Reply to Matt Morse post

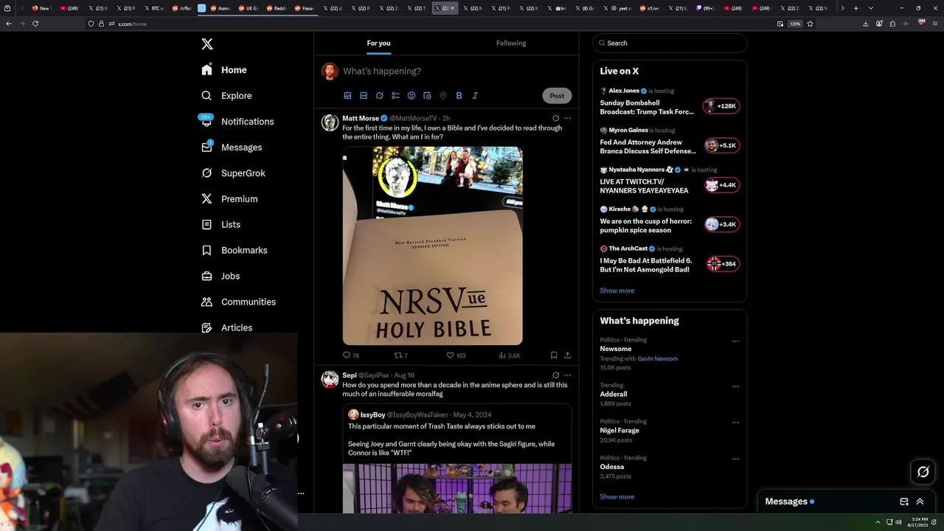pyautogui.click(x=351, y=355)
